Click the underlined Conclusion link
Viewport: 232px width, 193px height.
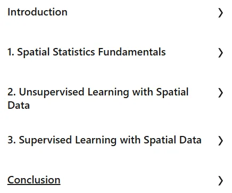pyautogui.click(x=34, y=180)
